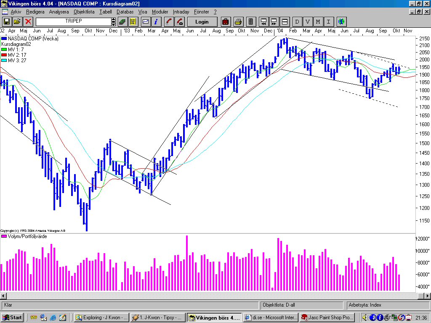Click the green MV 1 legend swatch
This screenshot has height=323, width=431.
tap(4, 49)
